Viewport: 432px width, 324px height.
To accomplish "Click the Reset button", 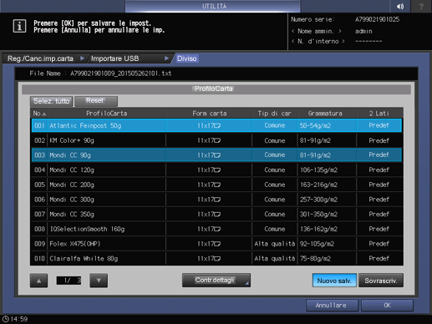I will [96, 101].
